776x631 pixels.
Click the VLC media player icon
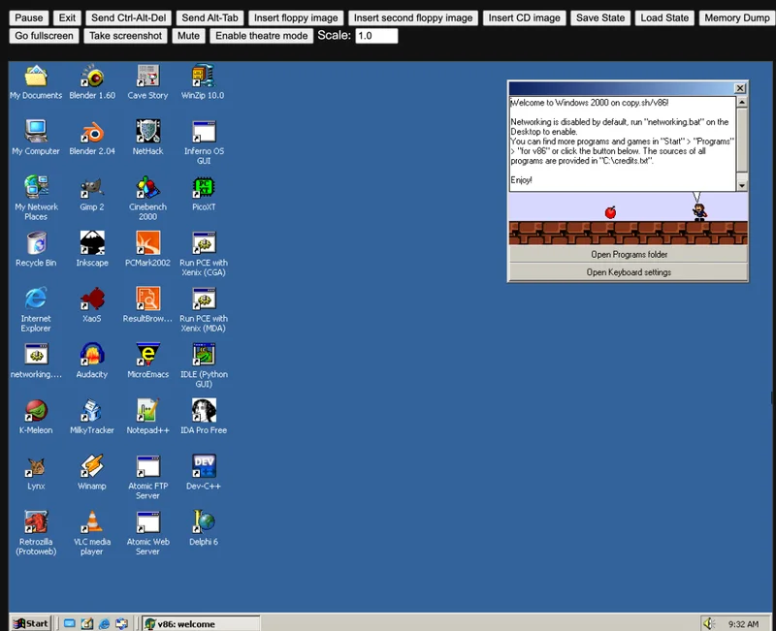coord(92,522)
